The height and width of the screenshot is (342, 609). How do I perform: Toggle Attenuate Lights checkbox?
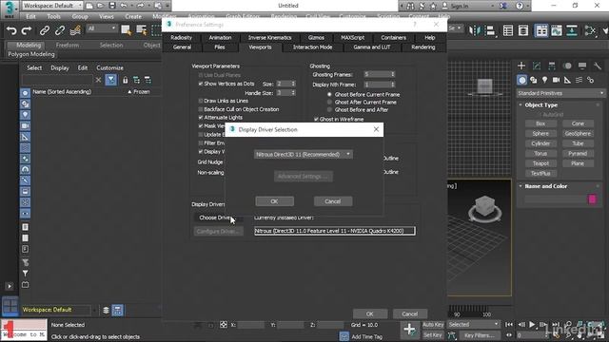point(201,118)
